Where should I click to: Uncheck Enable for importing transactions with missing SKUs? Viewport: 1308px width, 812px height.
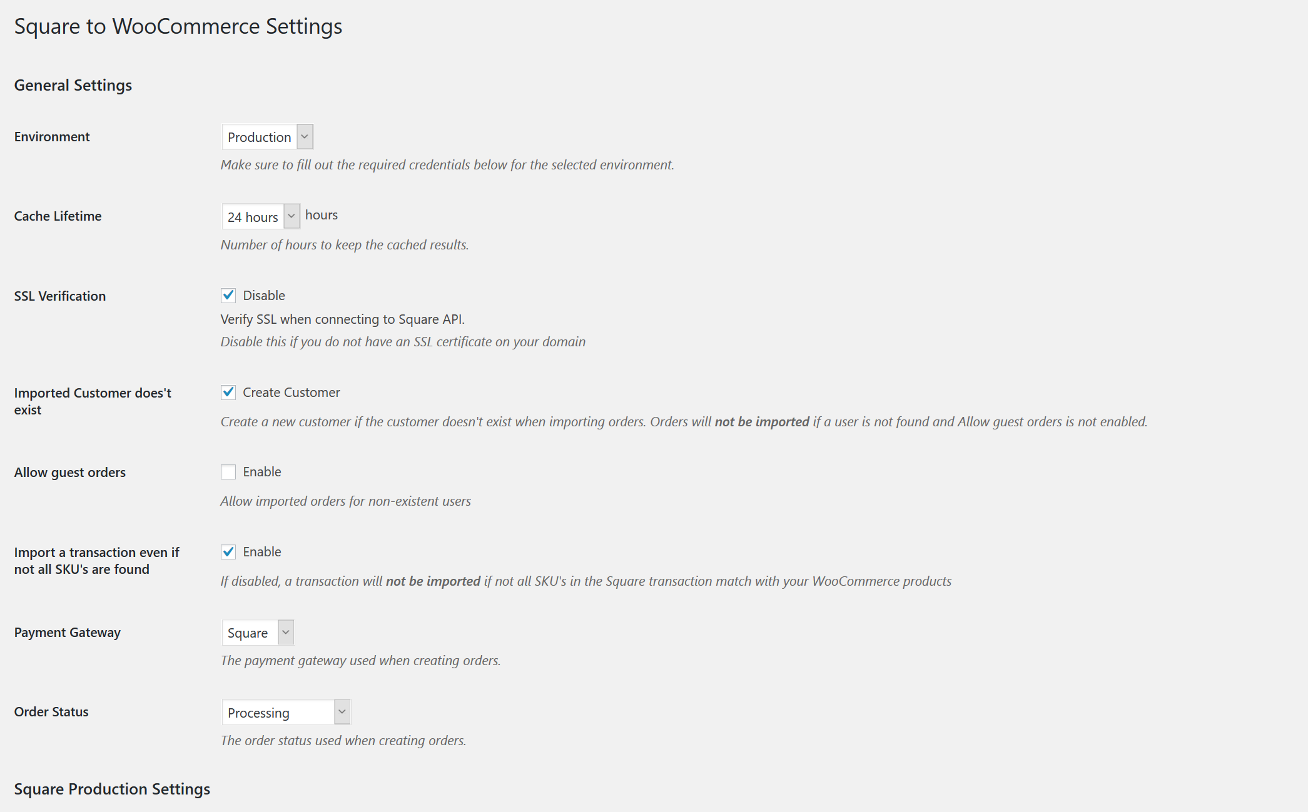click(x=228, y=552)
